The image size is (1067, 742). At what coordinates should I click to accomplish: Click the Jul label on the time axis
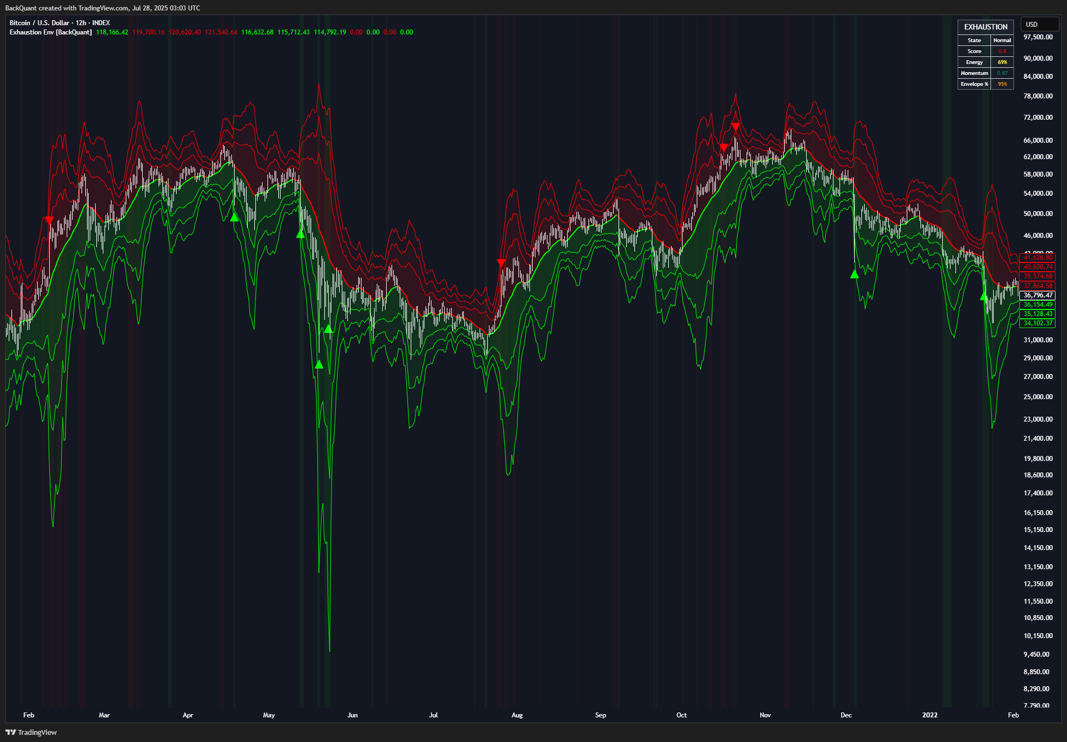click(434, 715)
